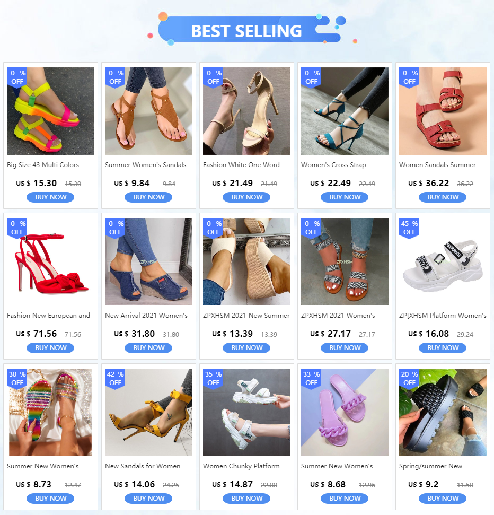
Task: View the red bow high heels picture
Action: [x=50, y=262]
